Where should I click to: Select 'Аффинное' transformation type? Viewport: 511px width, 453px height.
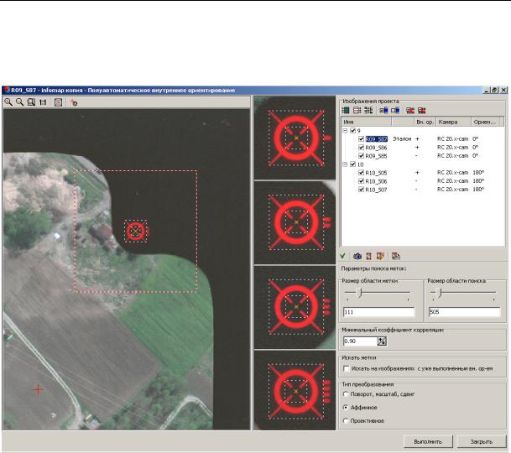point(346,408)
